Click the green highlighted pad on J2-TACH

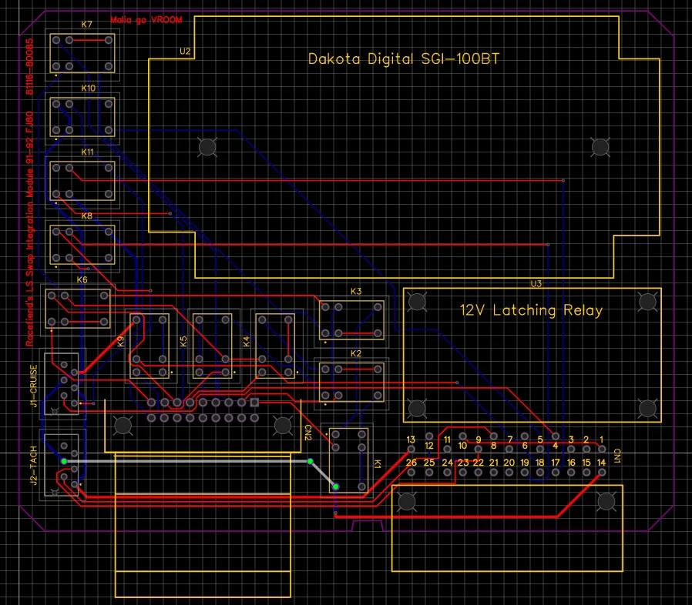pyautogui.click(x=64, y=461)
